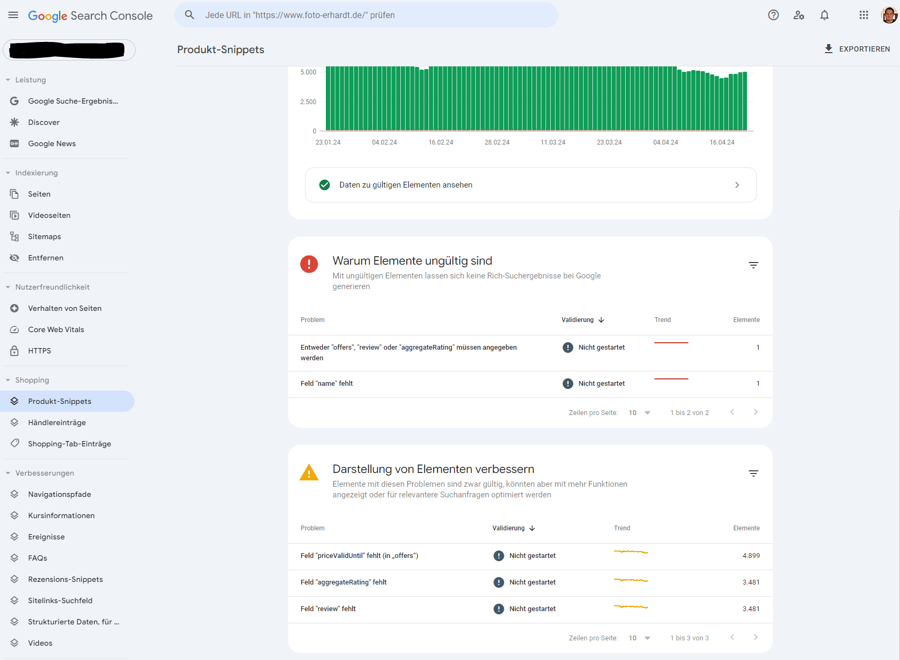Click the search magnifier icon
Image resolution: width=900 pixels, height=660 pixels.
(189, 15)
